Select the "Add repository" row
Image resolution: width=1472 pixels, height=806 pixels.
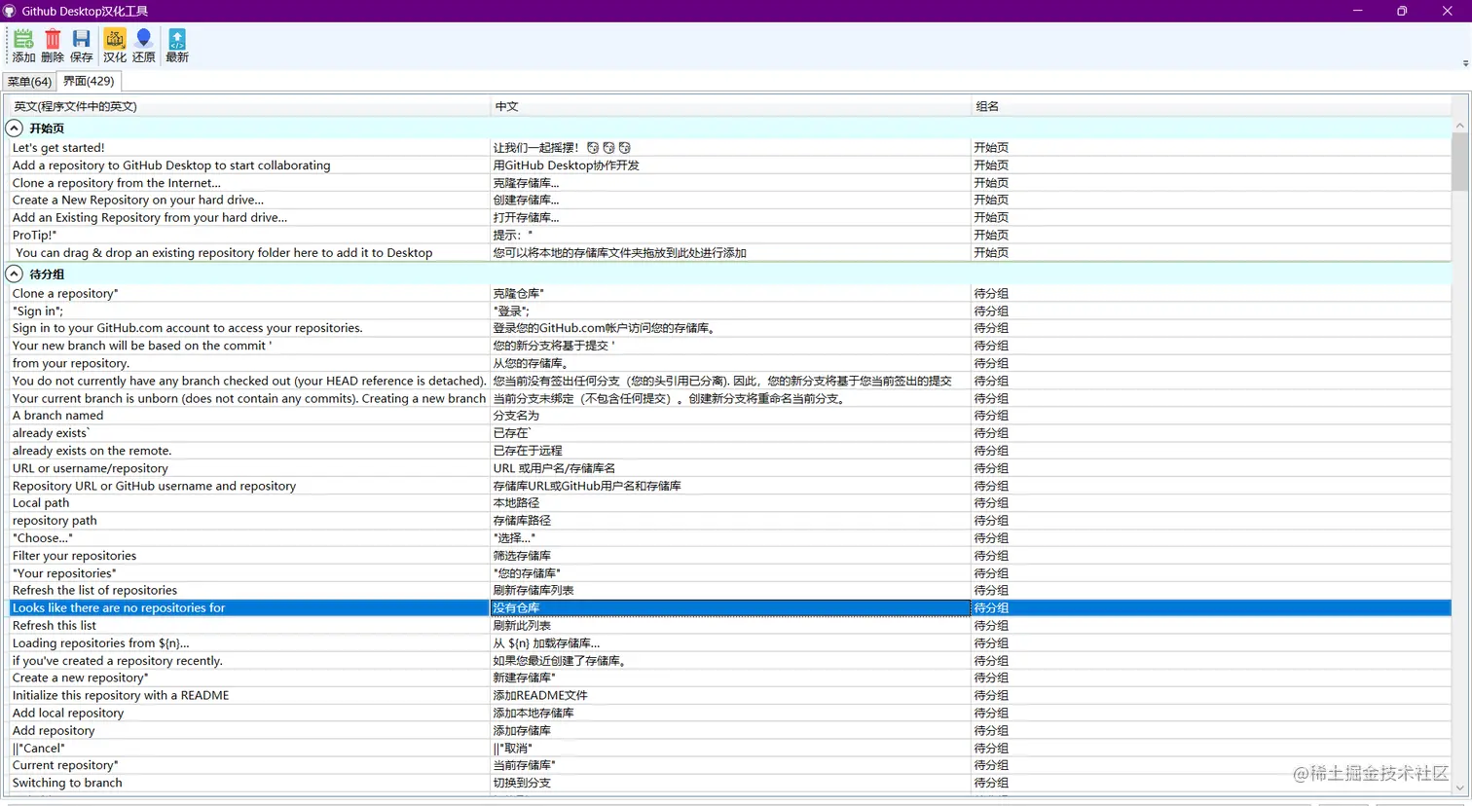coord(730,730)
